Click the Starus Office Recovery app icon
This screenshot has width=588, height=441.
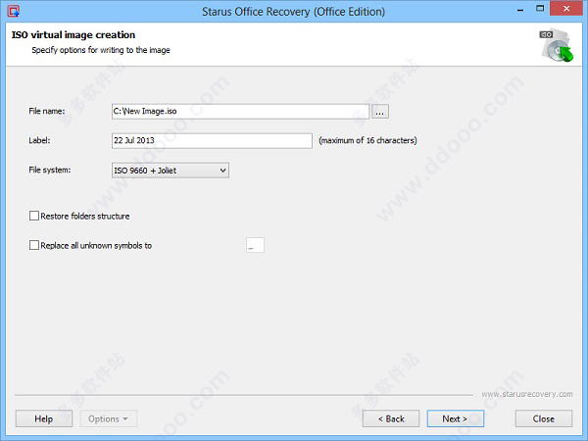pyautogui.click(x=13, y=11)
